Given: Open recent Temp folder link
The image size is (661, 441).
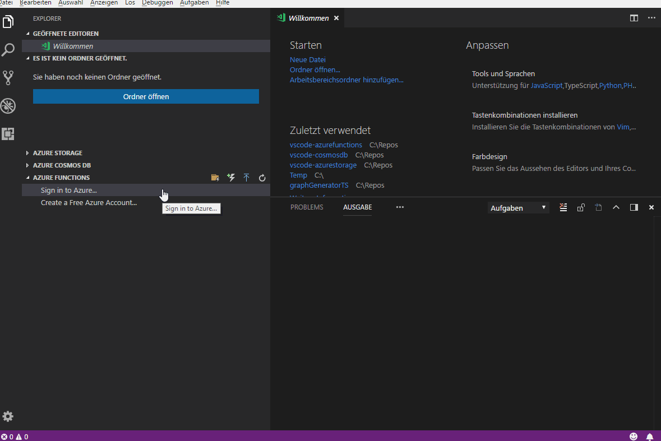Looking at the screenshot, I should pyautogui.click(x=298, y=175).
